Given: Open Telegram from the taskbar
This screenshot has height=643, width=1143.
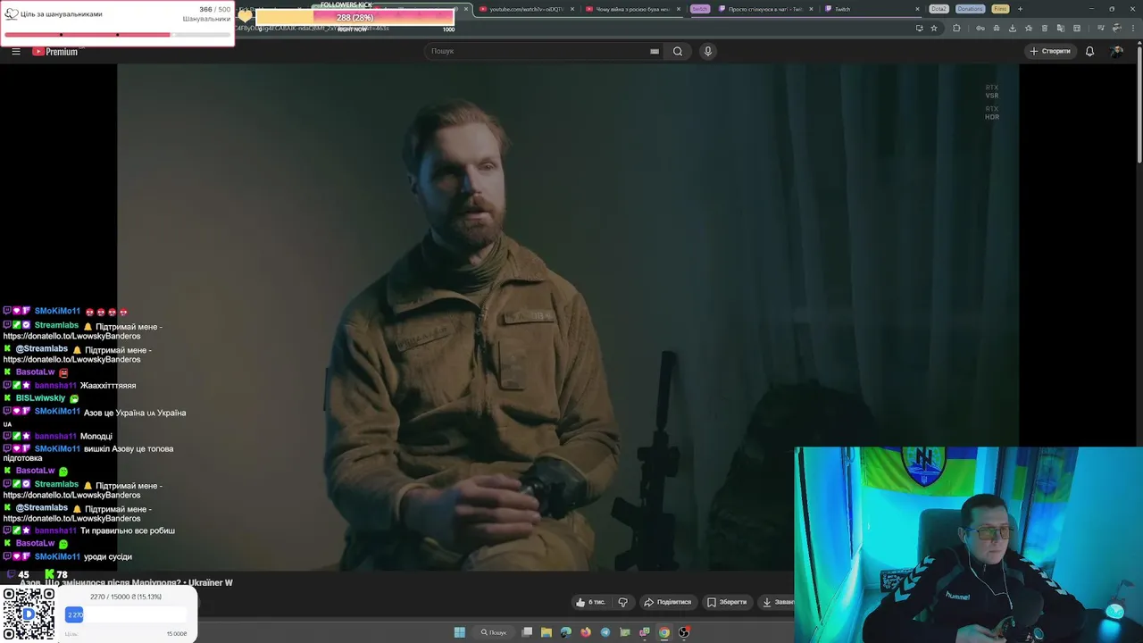Looking at the screenshot, I should (605, 632).
